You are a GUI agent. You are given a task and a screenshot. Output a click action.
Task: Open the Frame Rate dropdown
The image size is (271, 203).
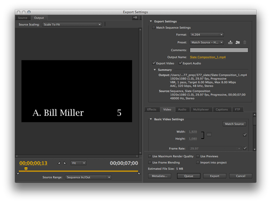click(215, 149)
